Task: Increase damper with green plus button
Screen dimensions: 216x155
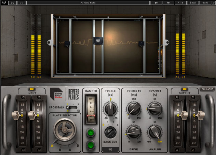Action: click(x=91, y=133)
